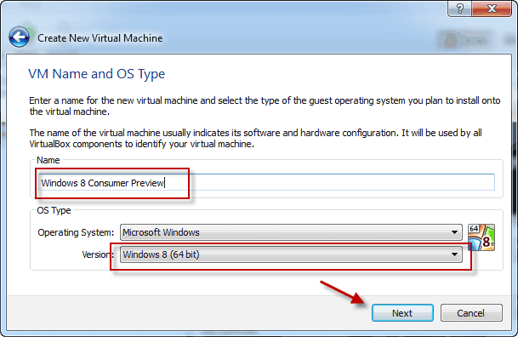Click the empty right side of Name field
This screenshot has width=518, height=337.
pyautogui.click(x=330, y=182)
